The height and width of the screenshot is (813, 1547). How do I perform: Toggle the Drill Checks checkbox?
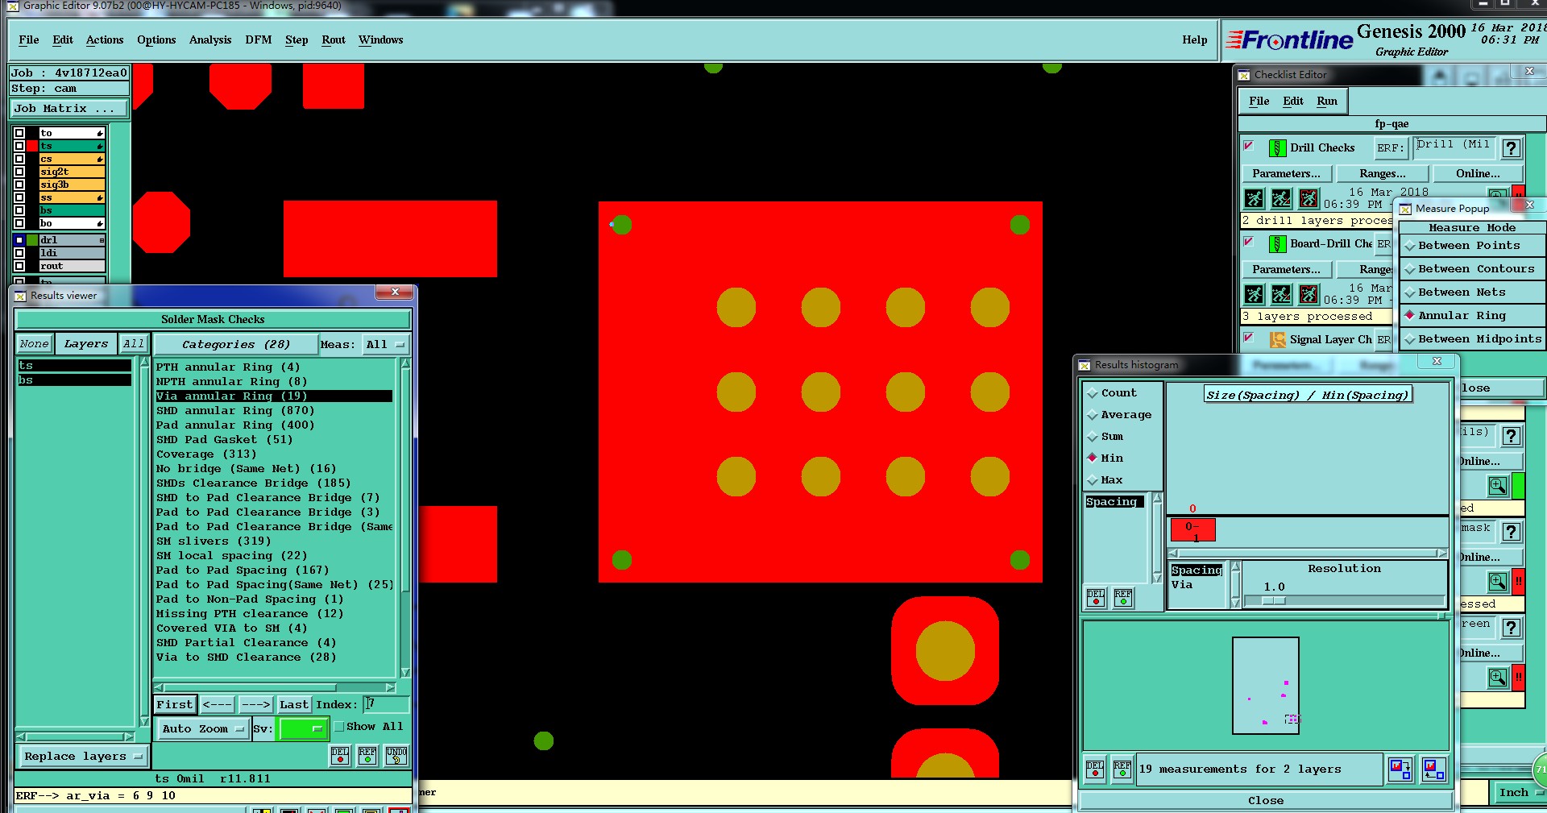[x=1249, y=146]
